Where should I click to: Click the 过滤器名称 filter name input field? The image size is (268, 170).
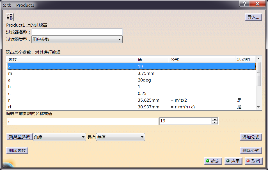pos(77,32)
